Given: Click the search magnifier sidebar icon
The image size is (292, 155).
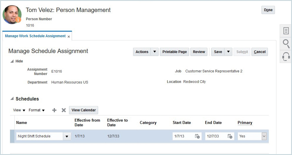Looking at the screenshot, I should click(x=286, y=44).
